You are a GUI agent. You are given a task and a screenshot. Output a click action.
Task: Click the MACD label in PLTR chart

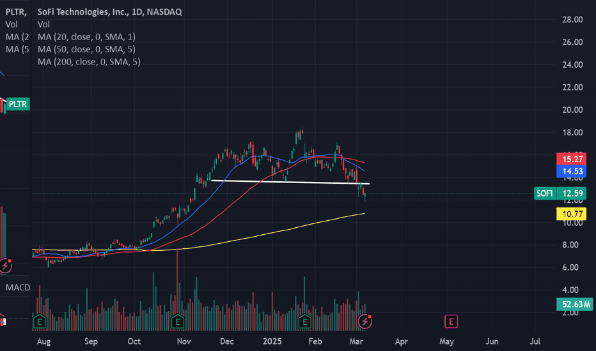[17, 288]
